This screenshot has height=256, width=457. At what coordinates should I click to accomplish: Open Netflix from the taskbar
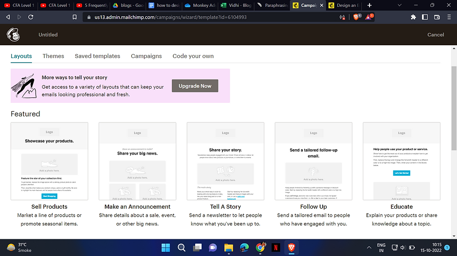(x=276, y=247)
